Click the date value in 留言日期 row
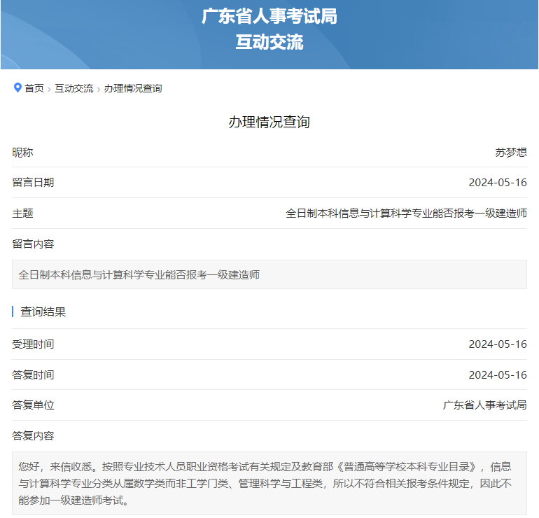 (x=497, y=183)
